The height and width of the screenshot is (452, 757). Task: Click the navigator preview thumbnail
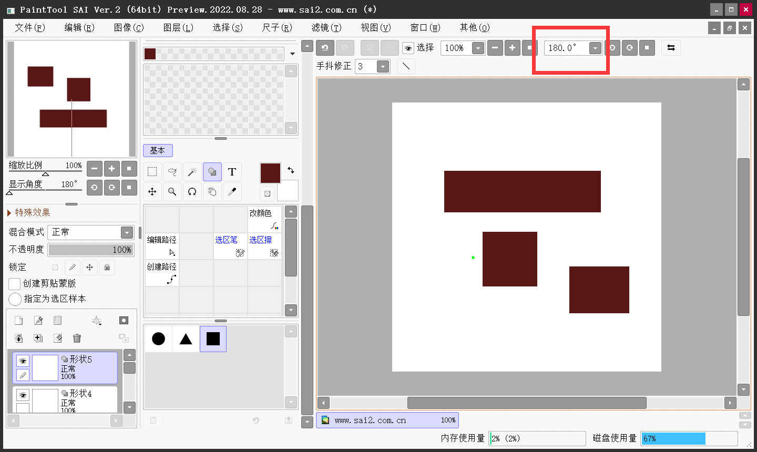(72, 99)
